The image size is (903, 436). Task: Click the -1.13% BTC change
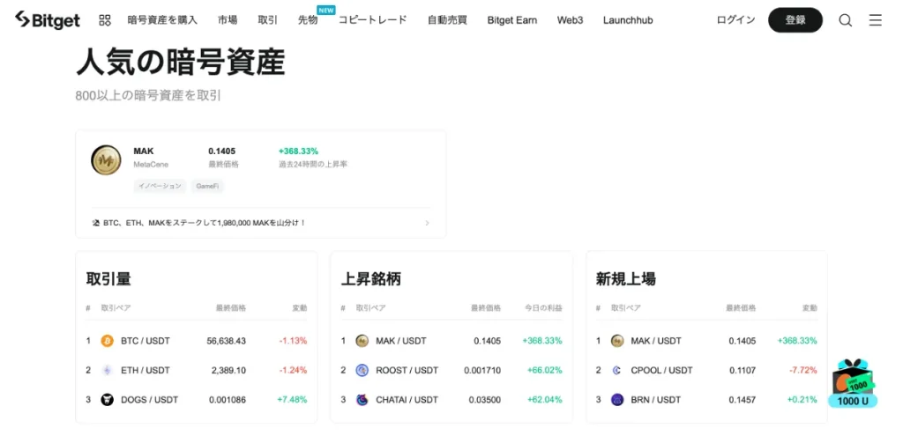click(x=293, y=341)
